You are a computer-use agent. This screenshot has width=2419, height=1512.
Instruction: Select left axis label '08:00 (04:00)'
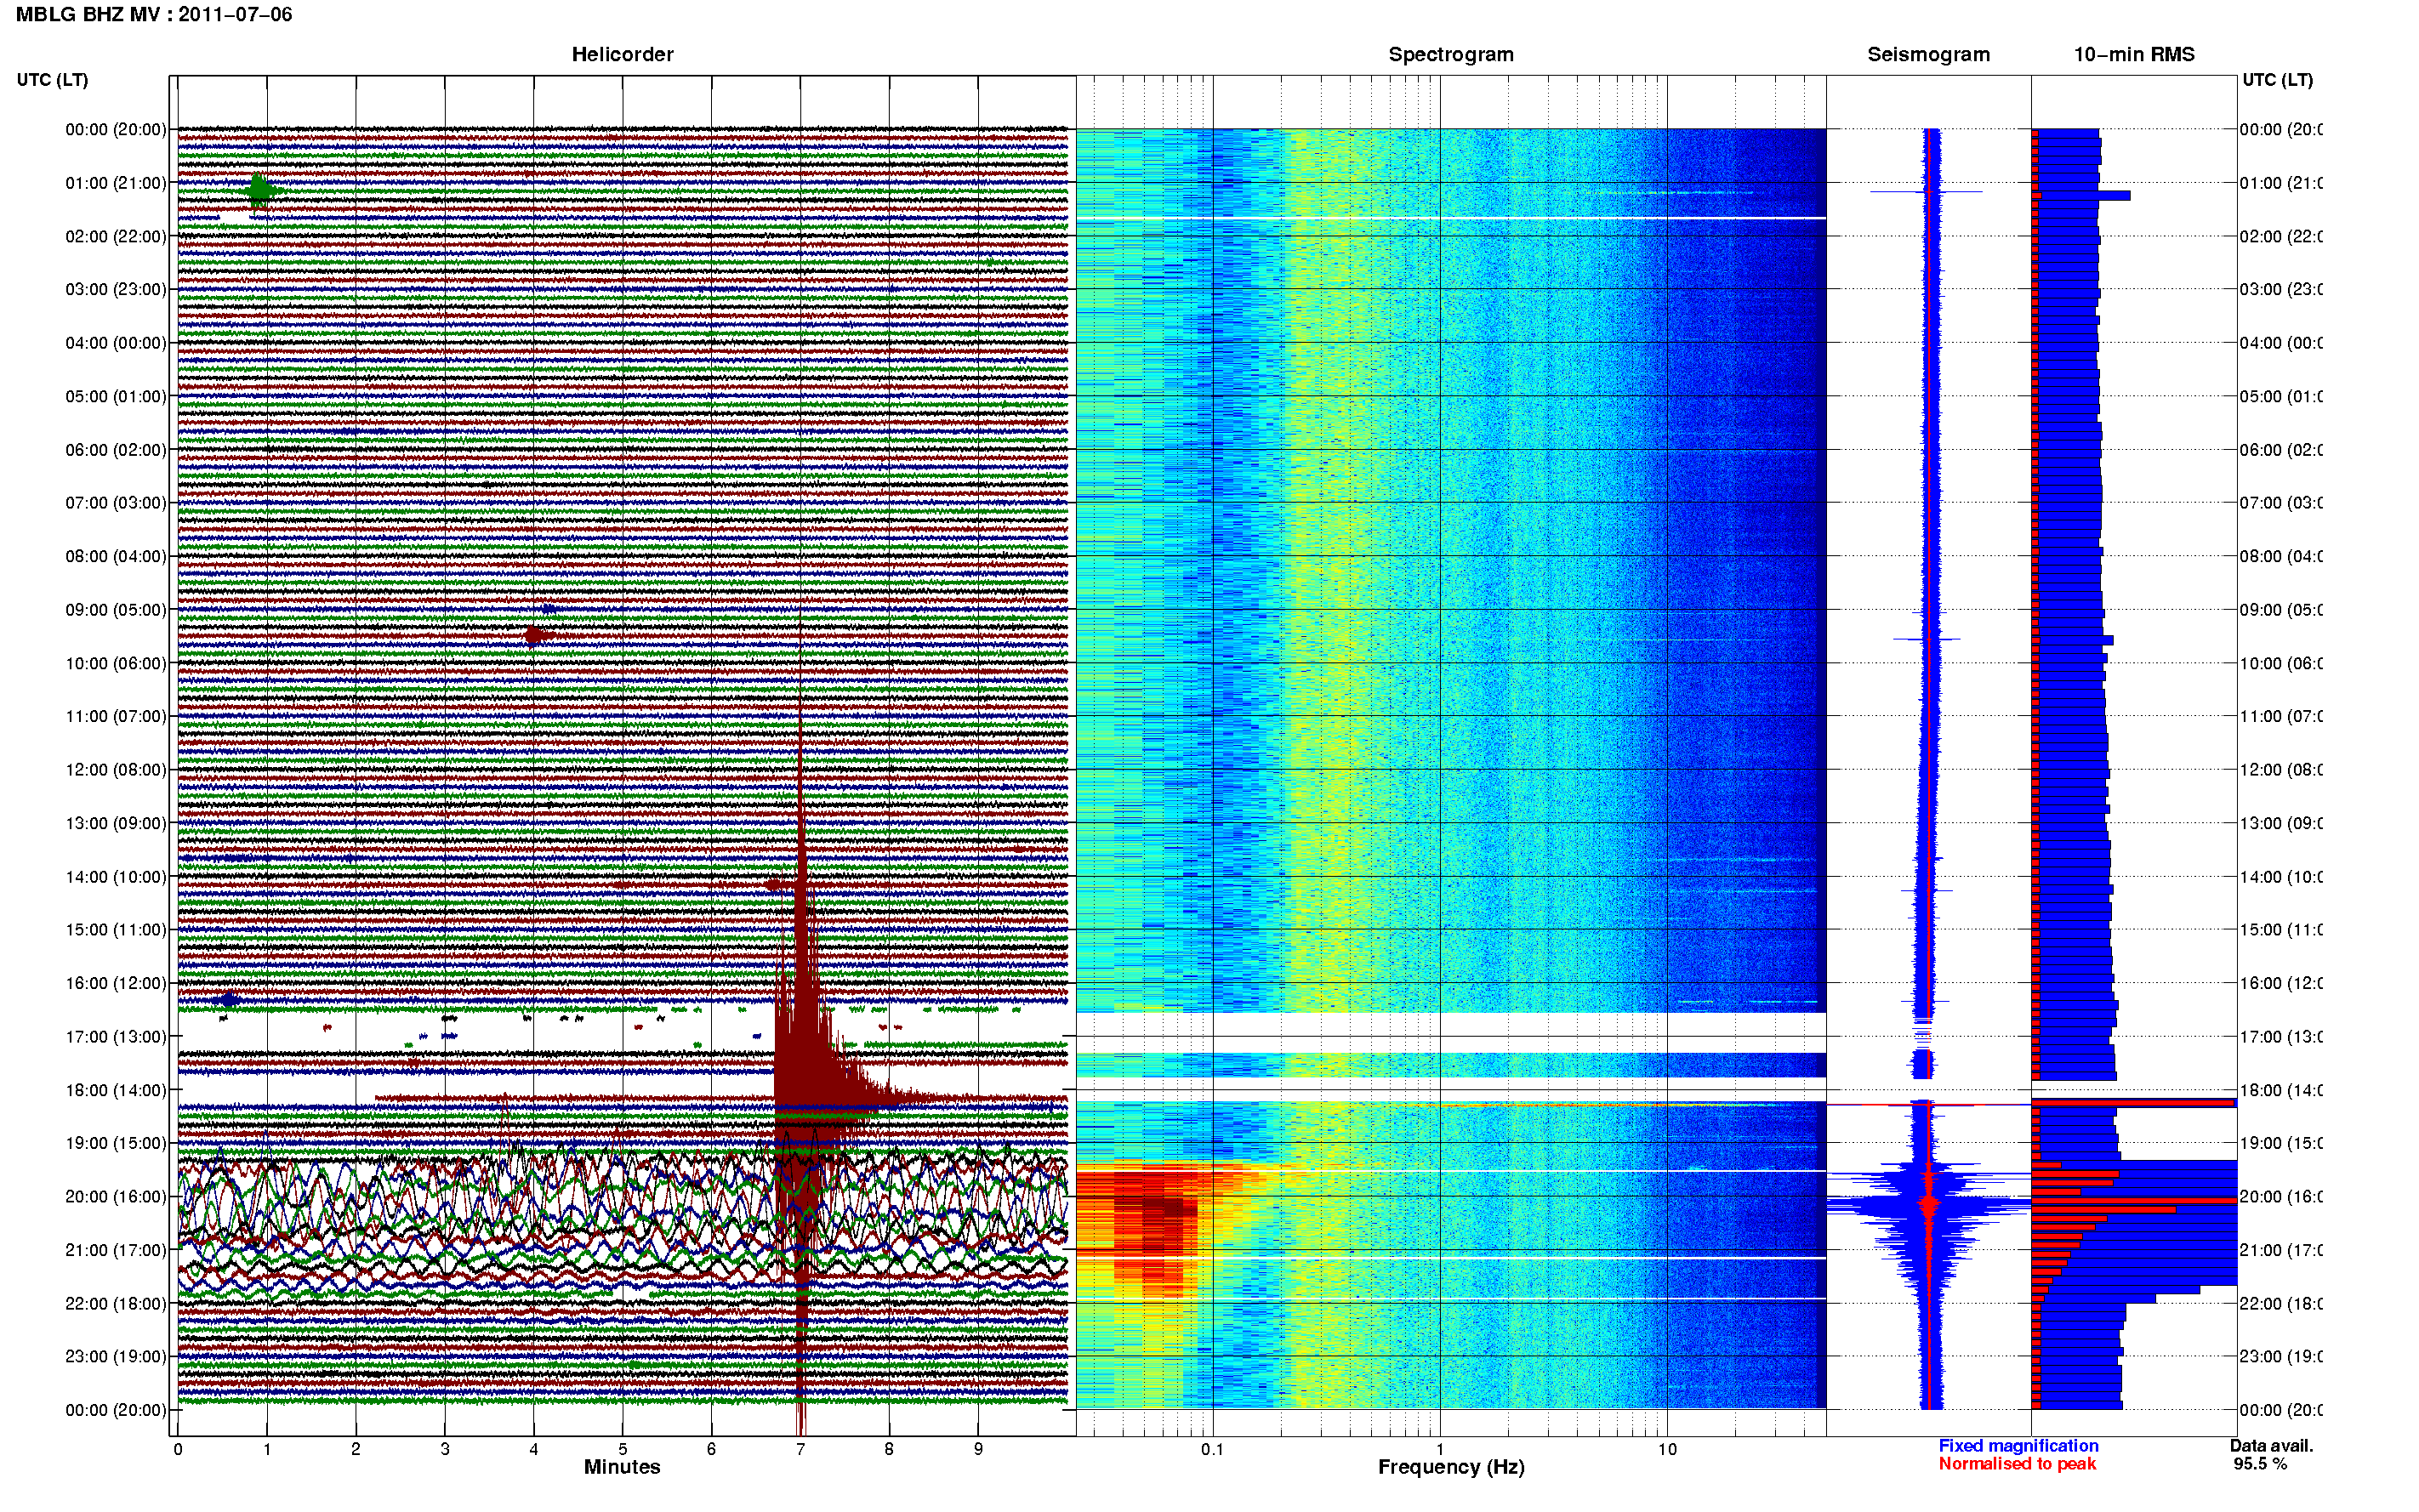point(116,556)
